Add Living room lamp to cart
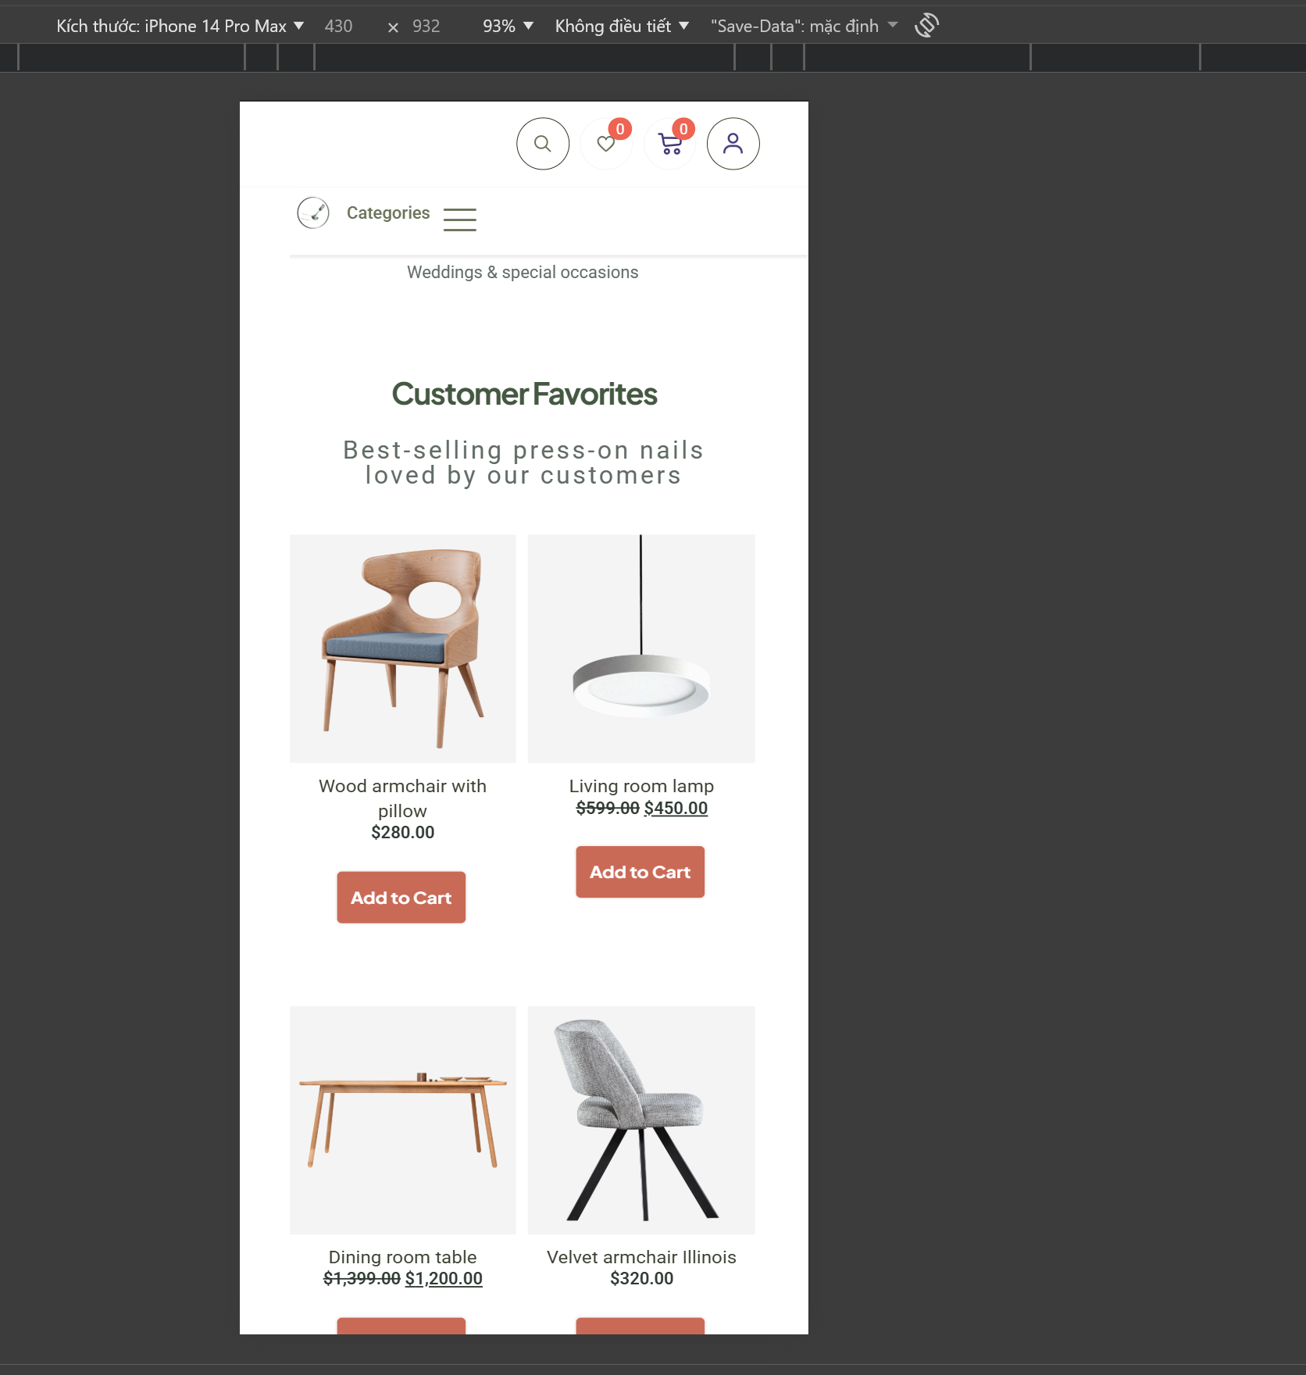 click(x=641, y=872)
